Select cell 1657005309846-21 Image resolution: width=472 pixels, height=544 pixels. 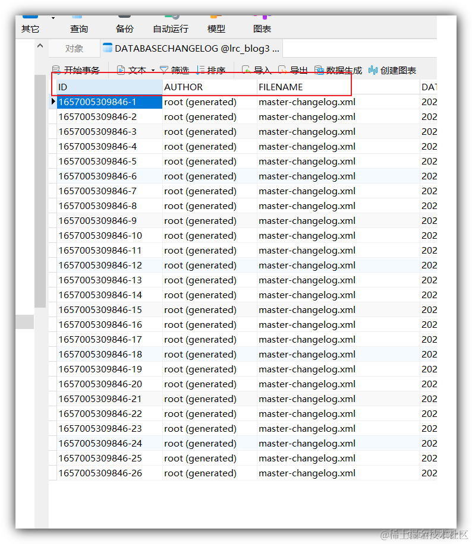pos(109,399)
